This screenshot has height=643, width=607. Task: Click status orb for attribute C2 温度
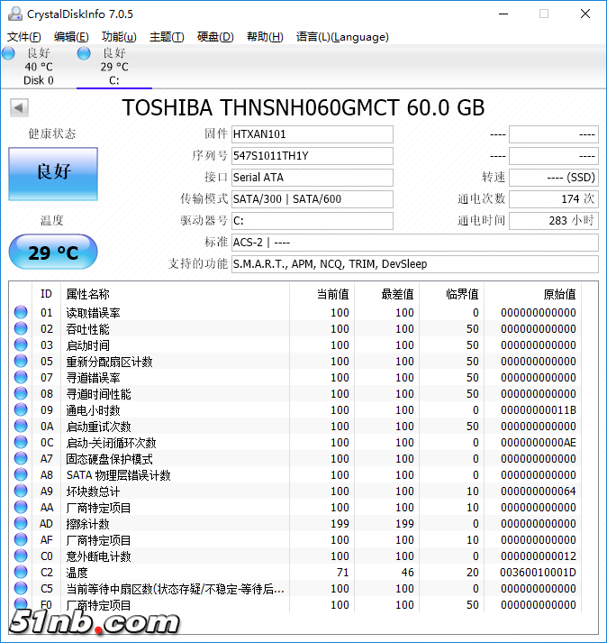pyautogui.click(x=21, y=573)
